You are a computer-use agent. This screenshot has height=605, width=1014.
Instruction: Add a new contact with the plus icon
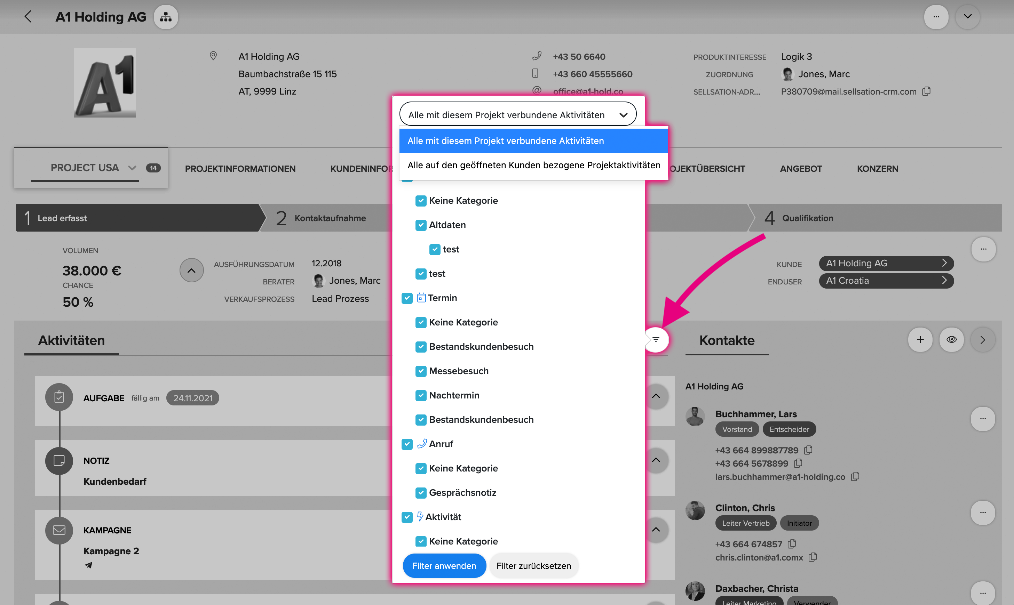[x=920, y=340]
